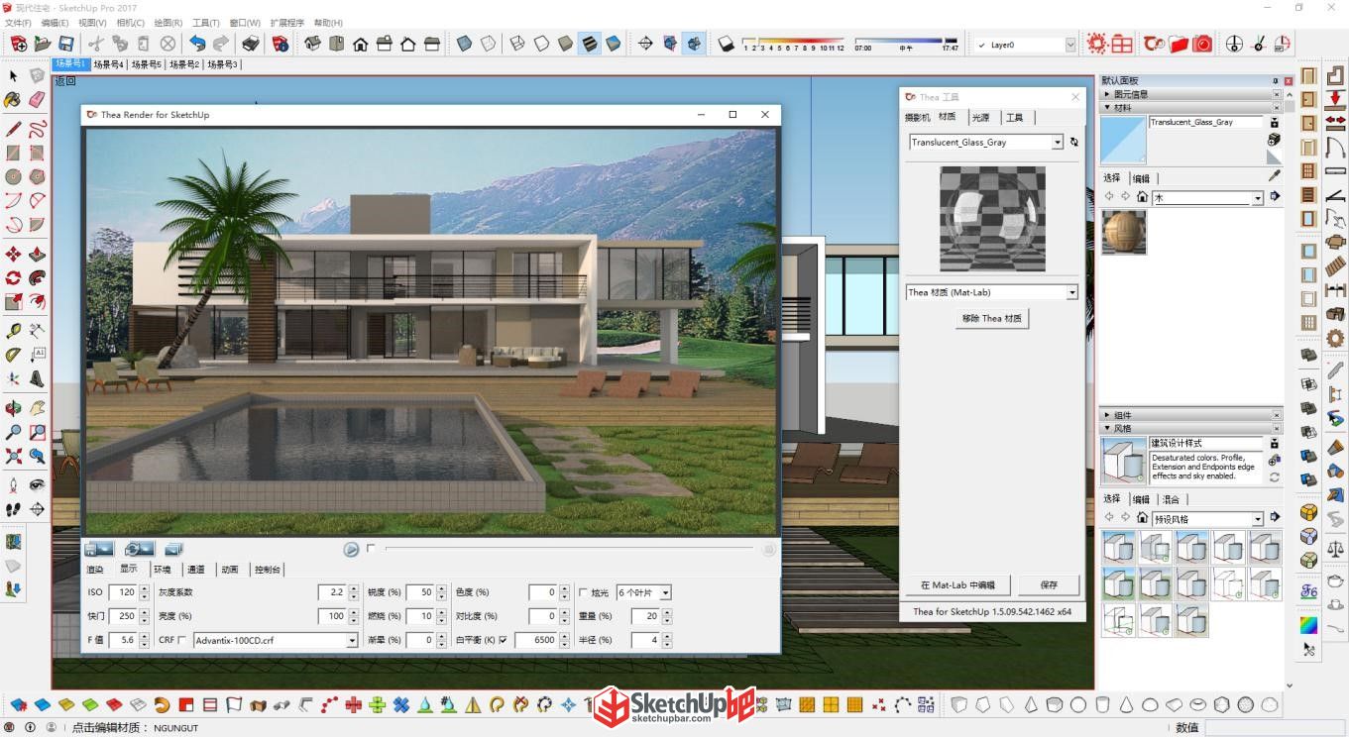Viewport: 1349px width, 737px height.
Task: Increase the 快门 shutter value stepper
Action: pyautogui.click(x=144, y=612)
